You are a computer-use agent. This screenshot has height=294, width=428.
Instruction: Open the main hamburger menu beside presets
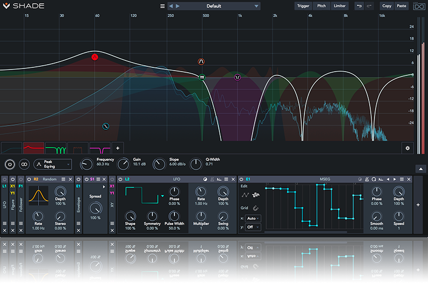click(x=163, y=6)
